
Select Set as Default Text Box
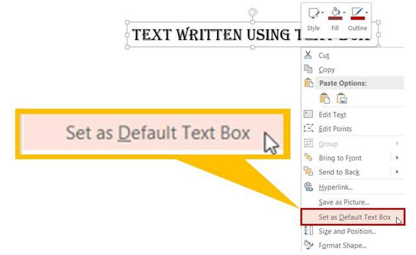353,217
